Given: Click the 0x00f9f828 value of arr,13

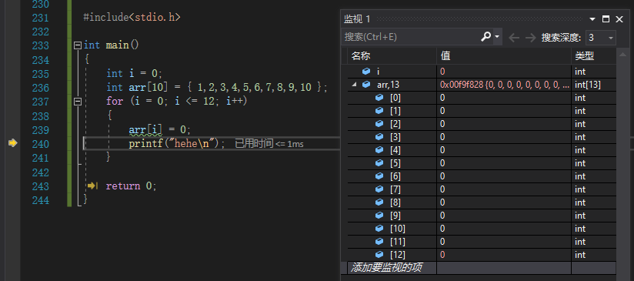Looking at the screenshot, I should pyautogui.click(x=505, y=85).
